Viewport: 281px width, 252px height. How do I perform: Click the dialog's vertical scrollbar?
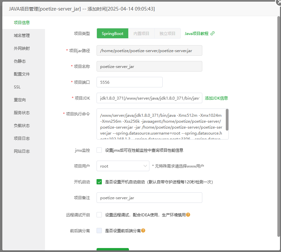coord(278,125)
